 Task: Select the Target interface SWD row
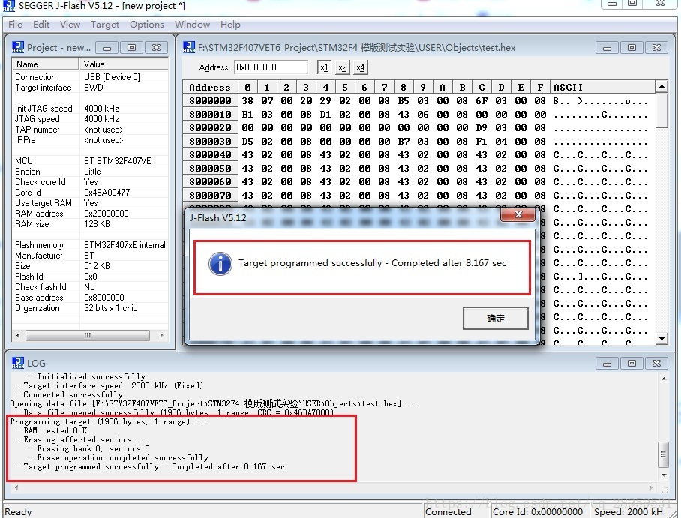[90, 88]
